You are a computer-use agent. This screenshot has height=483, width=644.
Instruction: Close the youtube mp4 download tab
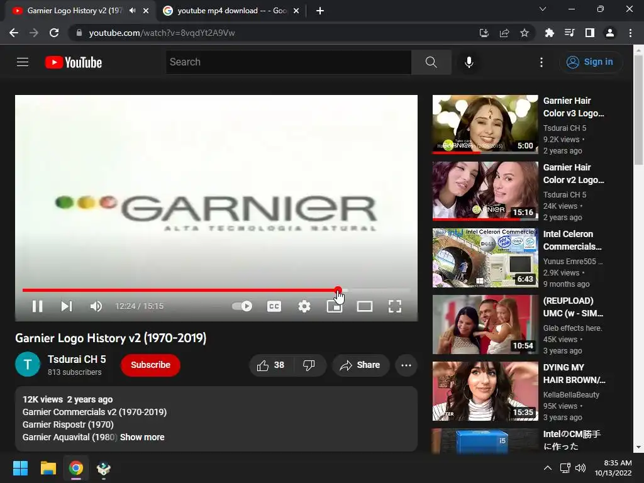(x=296, y=11)
